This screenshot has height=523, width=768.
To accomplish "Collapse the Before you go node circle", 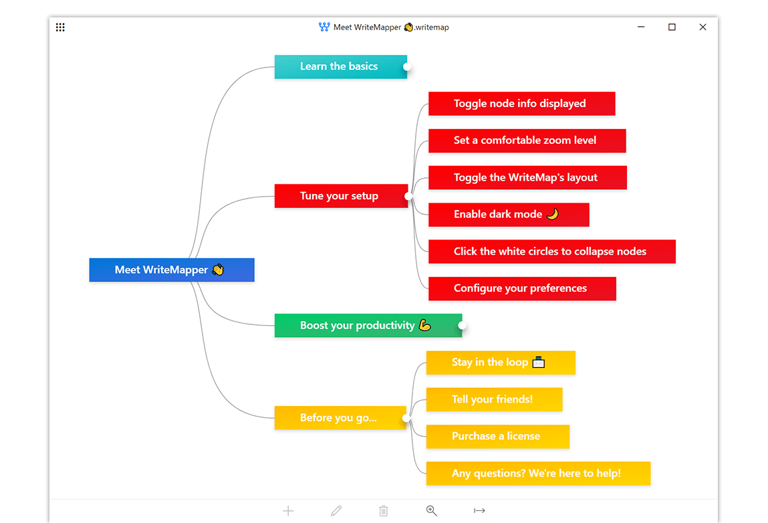I will tap(406, 418).
